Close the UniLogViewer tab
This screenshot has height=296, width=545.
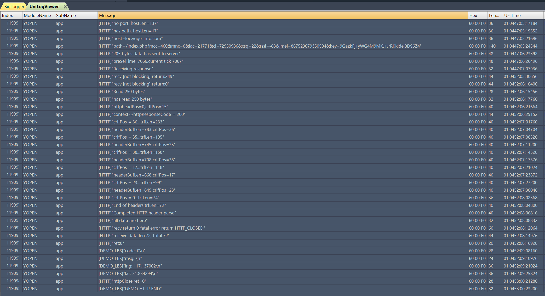pyautogui.click(x=65, y=7)
